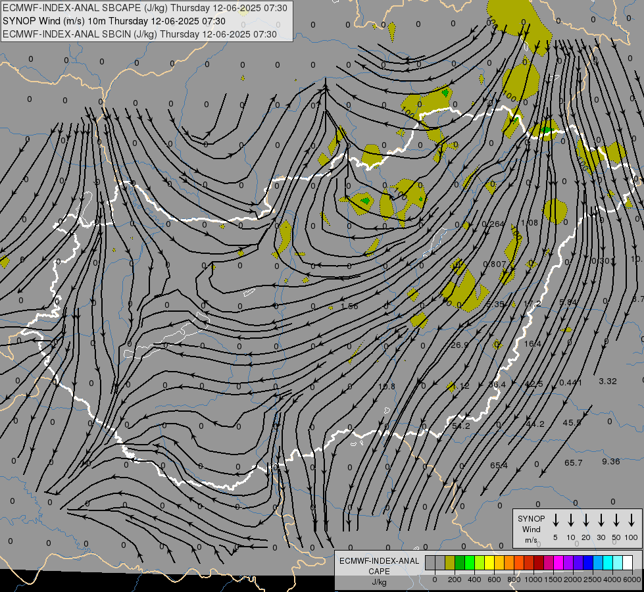644x592 pixels.
Task: Click the 65.7 value on the map
Action: pos(574,463)
